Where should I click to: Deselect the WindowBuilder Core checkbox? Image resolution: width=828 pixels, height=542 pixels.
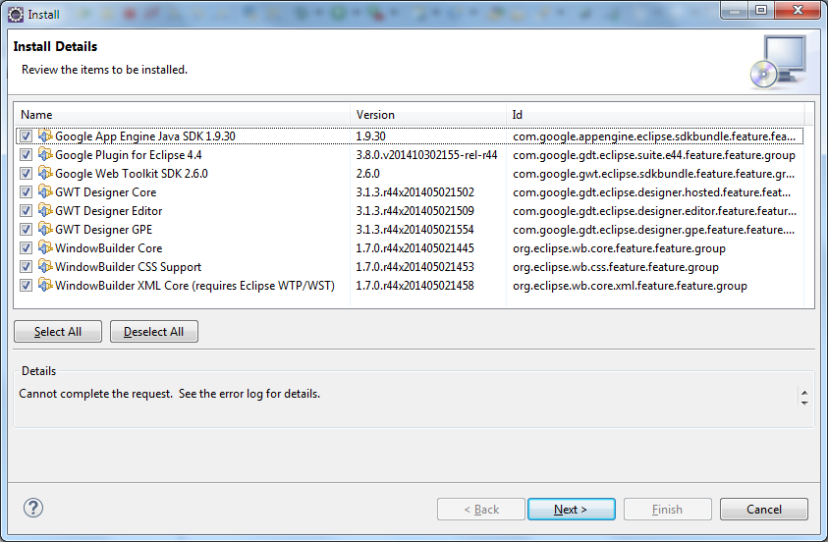(x=26, y=248)
